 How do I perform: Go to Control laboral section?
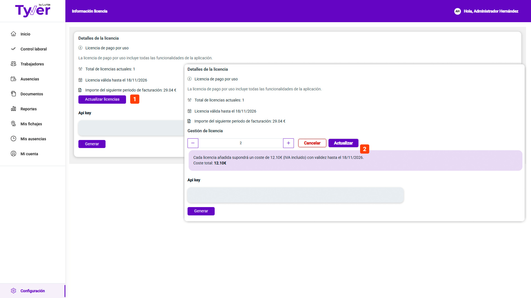click(x=34, y=49)
